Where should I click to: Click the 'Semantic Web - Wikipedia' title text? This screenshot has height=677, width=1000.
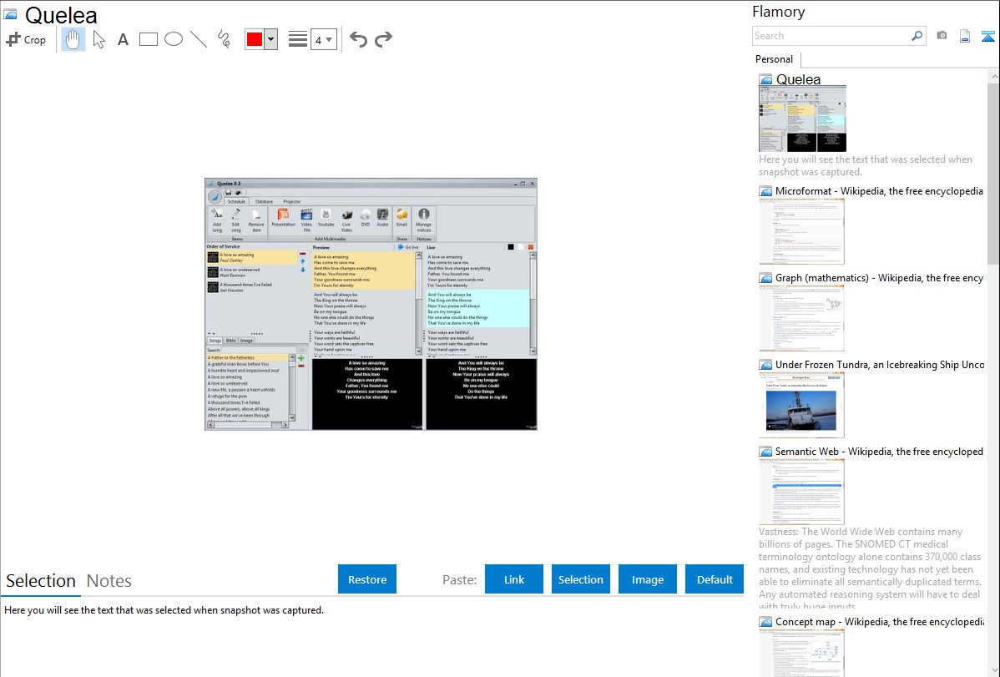pyautogui.click(x=879, y=451)
